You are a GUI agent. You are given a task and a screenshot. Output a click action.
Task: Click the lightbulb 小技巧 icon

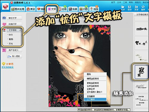point(4,64)
